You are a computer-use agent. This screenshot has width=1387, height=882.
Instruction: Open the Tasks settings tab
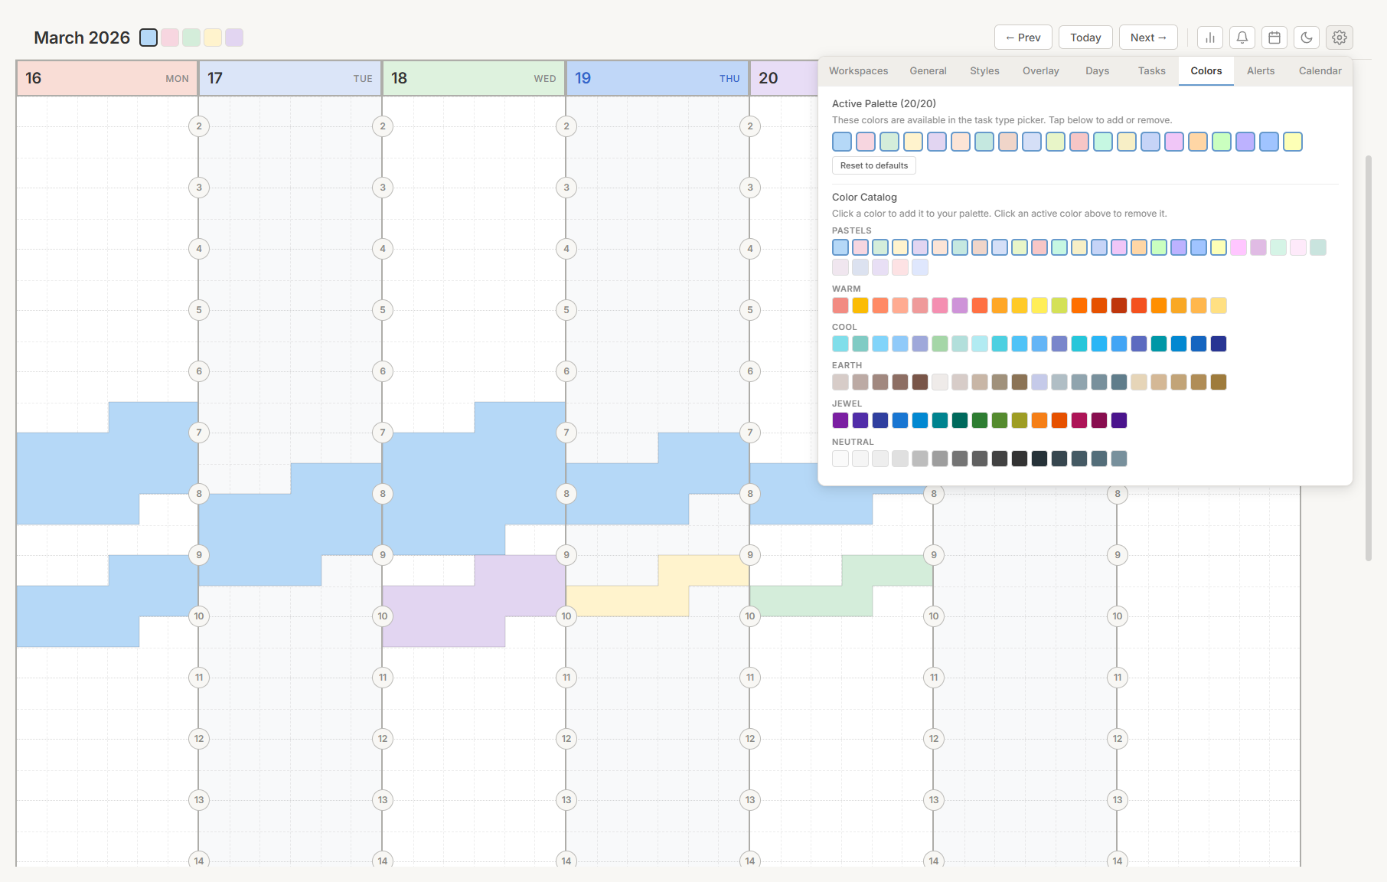click(1151, 71)
